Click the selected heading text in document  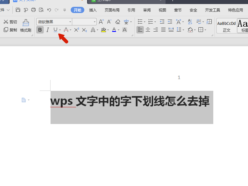[130, 101]
